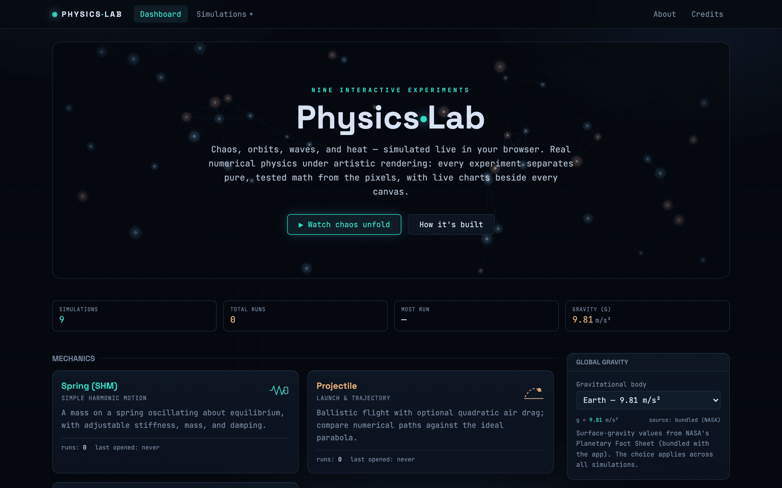Switch to the Dashboard tab
782x488 pixels.
click(x=160, y=14)
